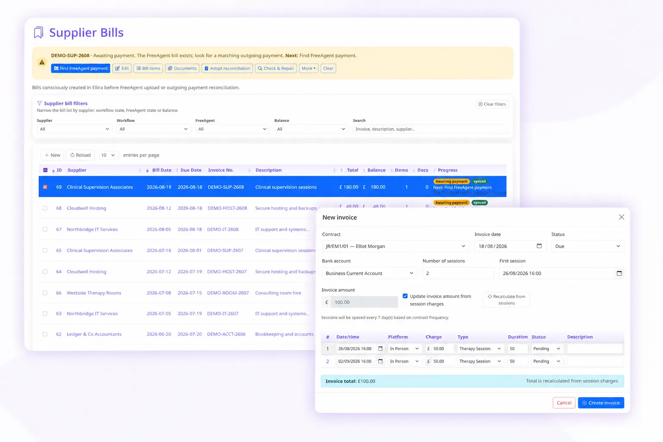Check row 67 Northbridge IT Services

(45, 229)
